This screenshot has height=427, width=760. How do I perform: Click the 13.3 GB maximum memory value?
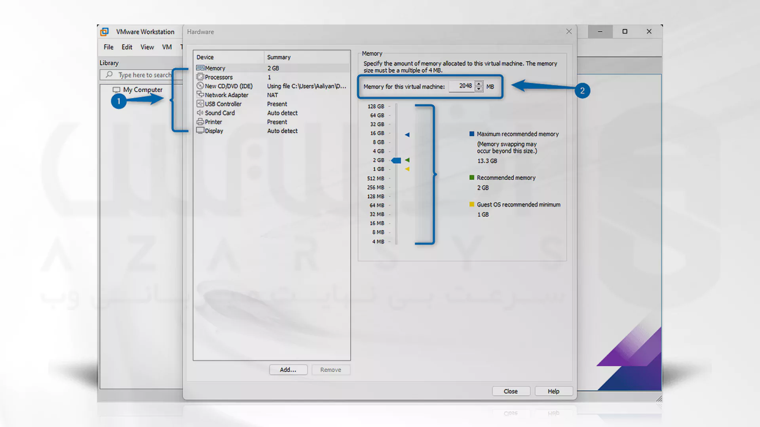pos(487,161)
